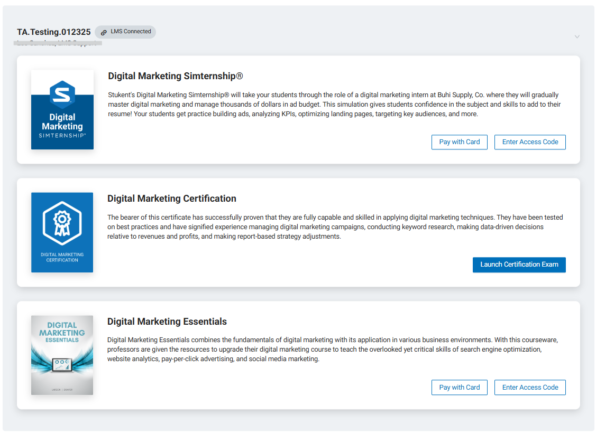
Task: Open the Digital Marketing Essentials book cover
Action: (62, 355)
